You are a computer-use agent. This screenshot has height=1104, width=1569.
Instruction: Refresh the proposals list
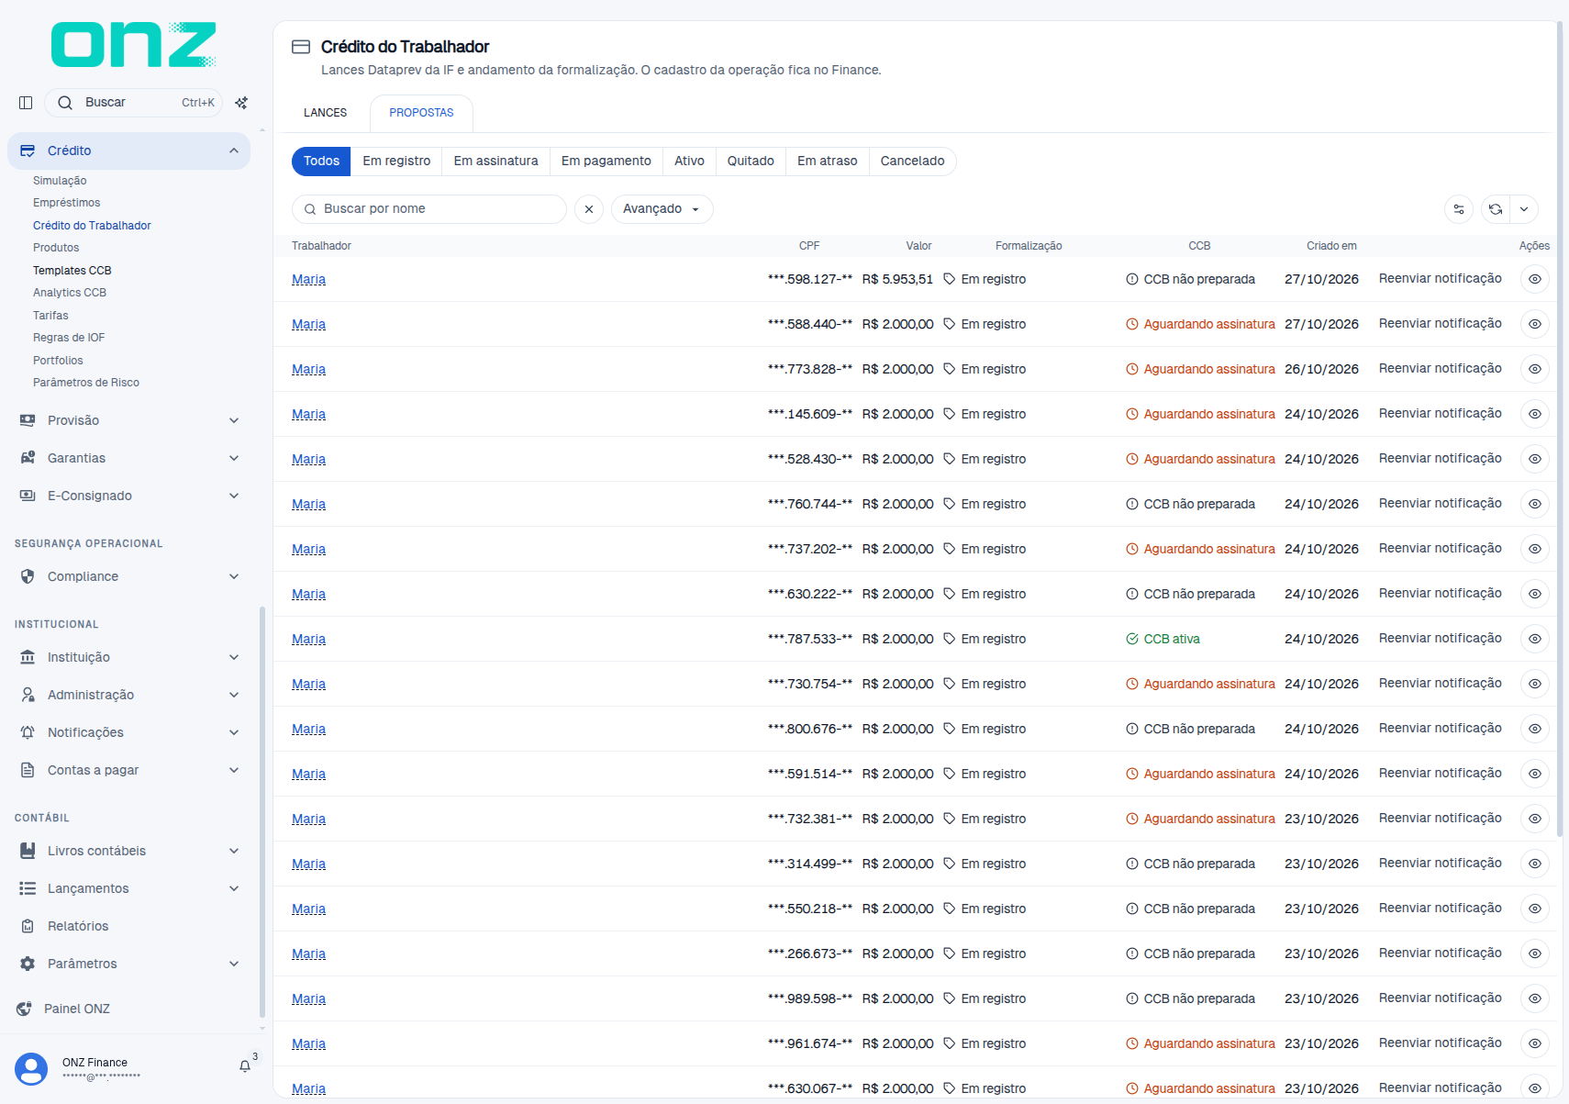[1496, 209]
